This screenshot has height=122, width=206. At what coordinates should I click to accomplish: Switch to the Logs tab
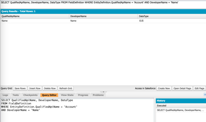click(x=5, y=95)
